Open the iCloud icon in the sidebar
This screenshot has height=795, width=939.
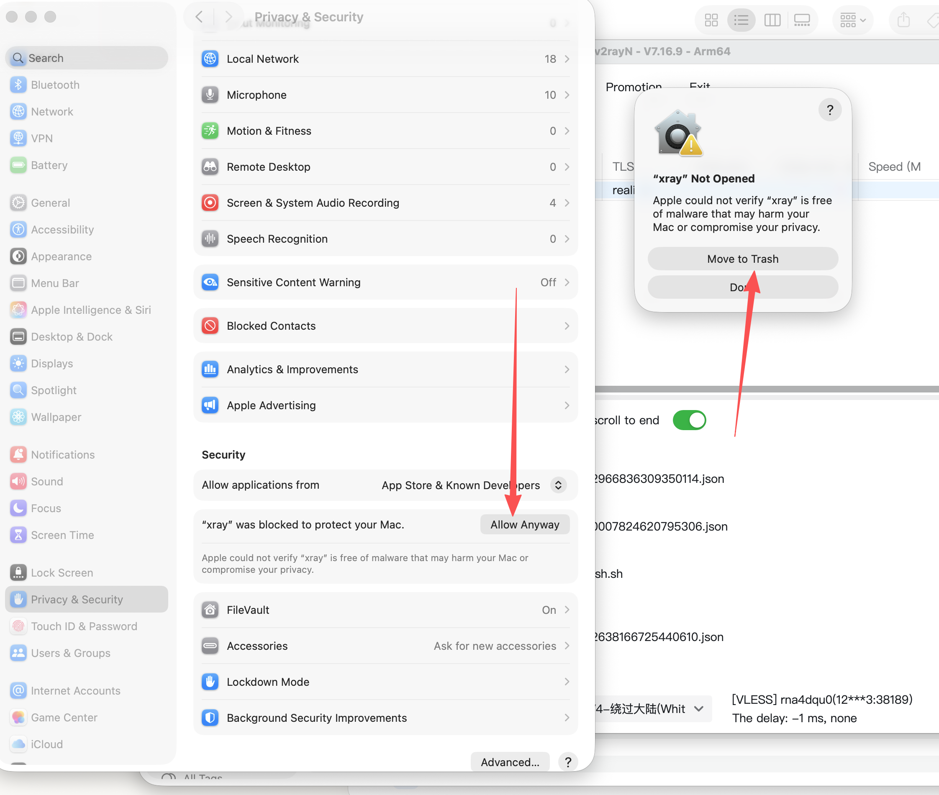(x=18, y=744)
